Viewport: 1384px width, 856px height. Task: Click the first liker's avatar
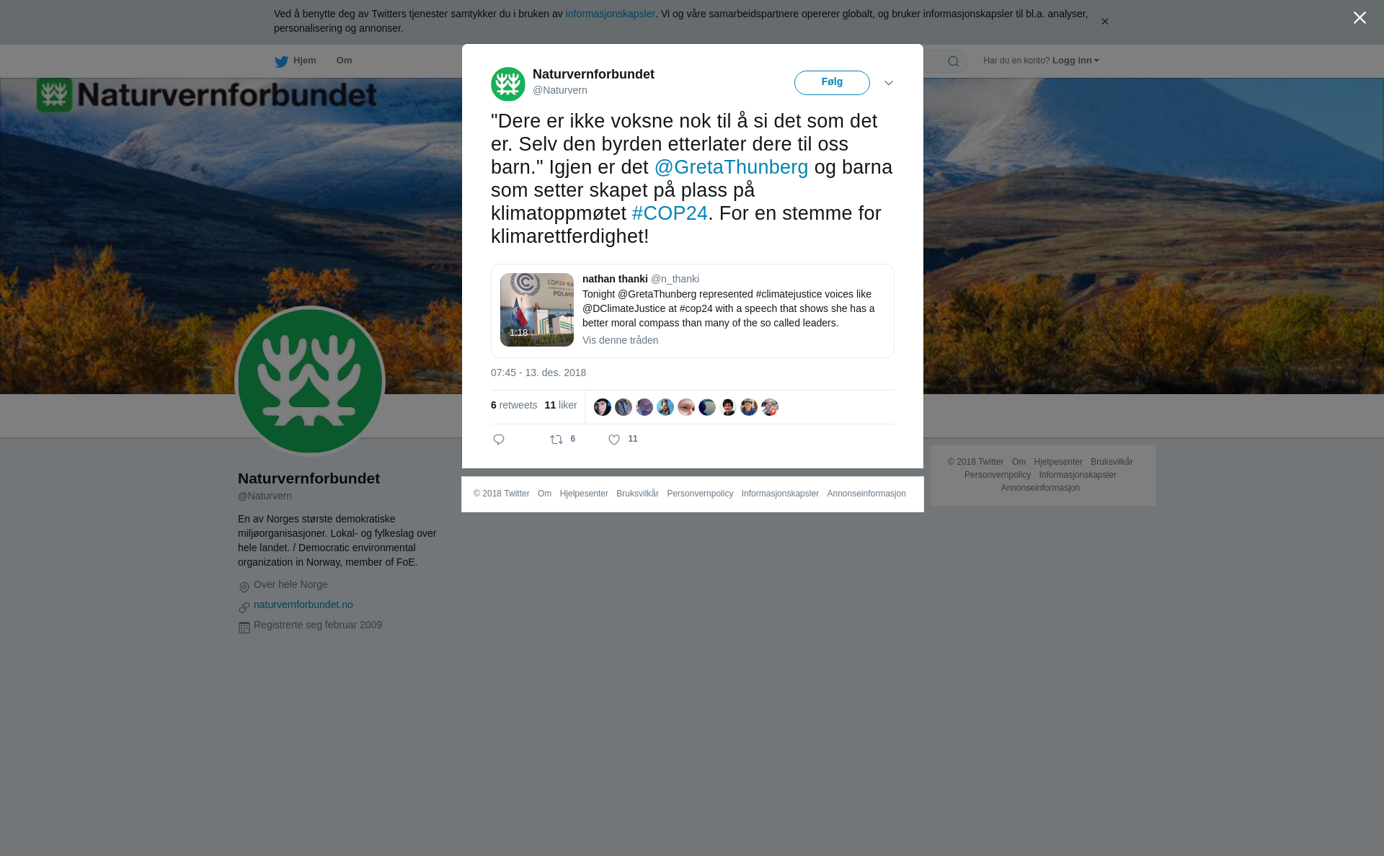click(603, 407)
